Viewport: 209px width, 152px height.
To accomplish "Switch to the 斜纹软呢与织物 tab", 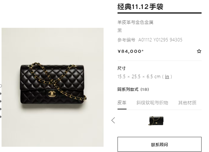I will pyautogui.click(x=152, y=103).
